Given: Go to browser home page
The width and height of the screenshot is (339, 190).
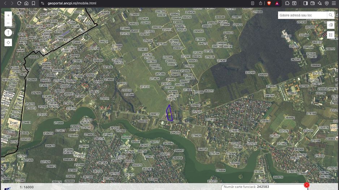Looking at the screenshot, I should [x=26, y=3].
